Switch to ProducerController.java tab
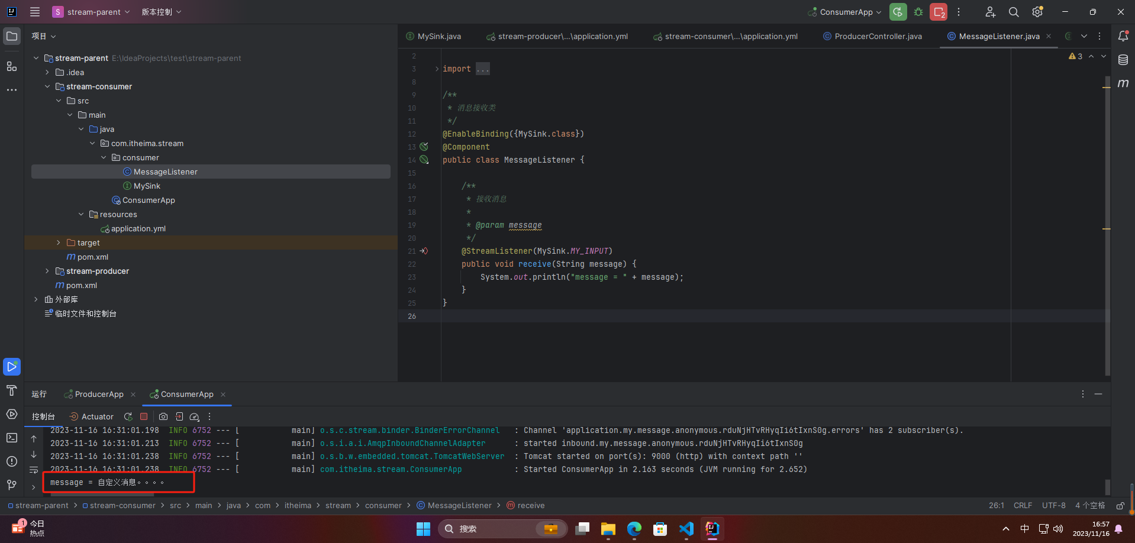 (873, 36)
